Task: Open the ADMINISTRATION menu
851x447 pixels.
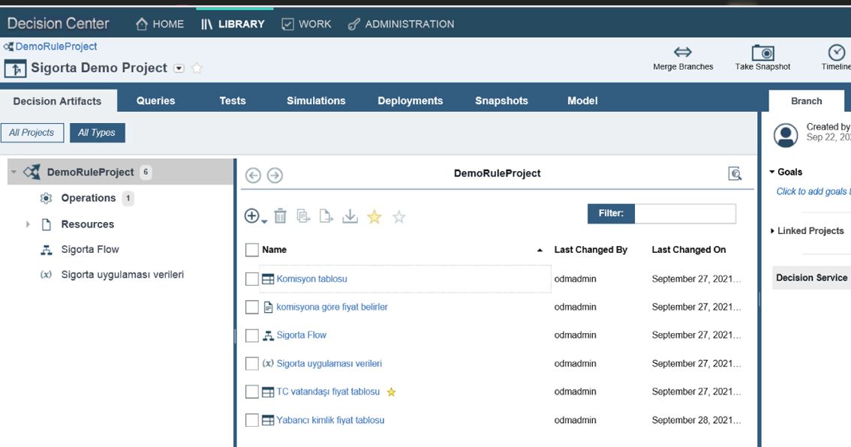Action: [401, 24]
